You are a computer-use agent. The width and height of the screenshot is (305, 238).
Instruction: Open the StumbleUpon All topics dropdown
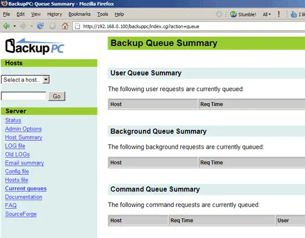(267, 14)
